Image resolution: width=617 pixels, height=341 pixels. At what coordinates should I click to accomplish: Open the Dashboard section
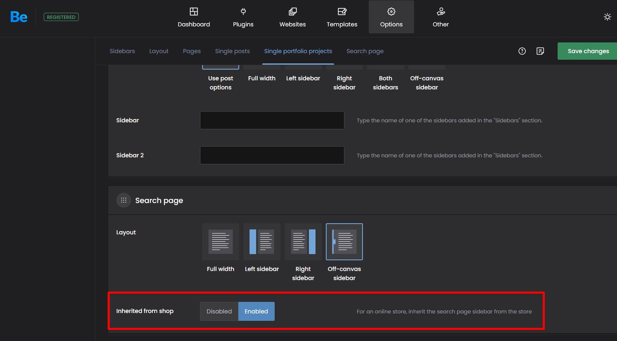coord(194,17)
